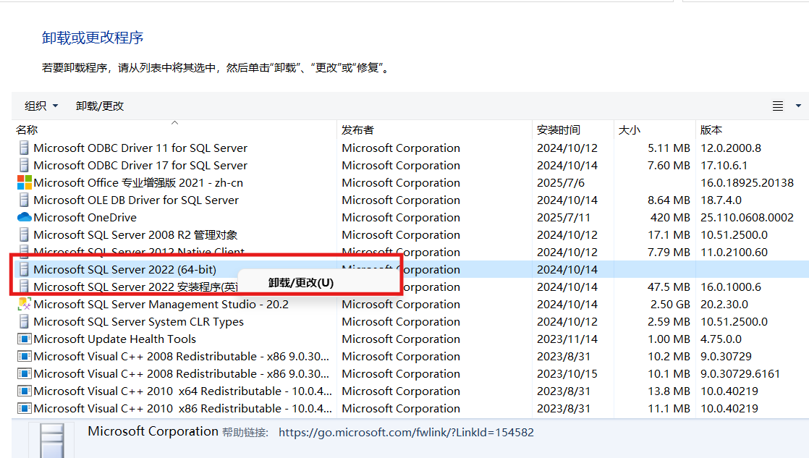Click the 2023/11/14 install date cell
The image size is (809, 458).
point(567,339)
